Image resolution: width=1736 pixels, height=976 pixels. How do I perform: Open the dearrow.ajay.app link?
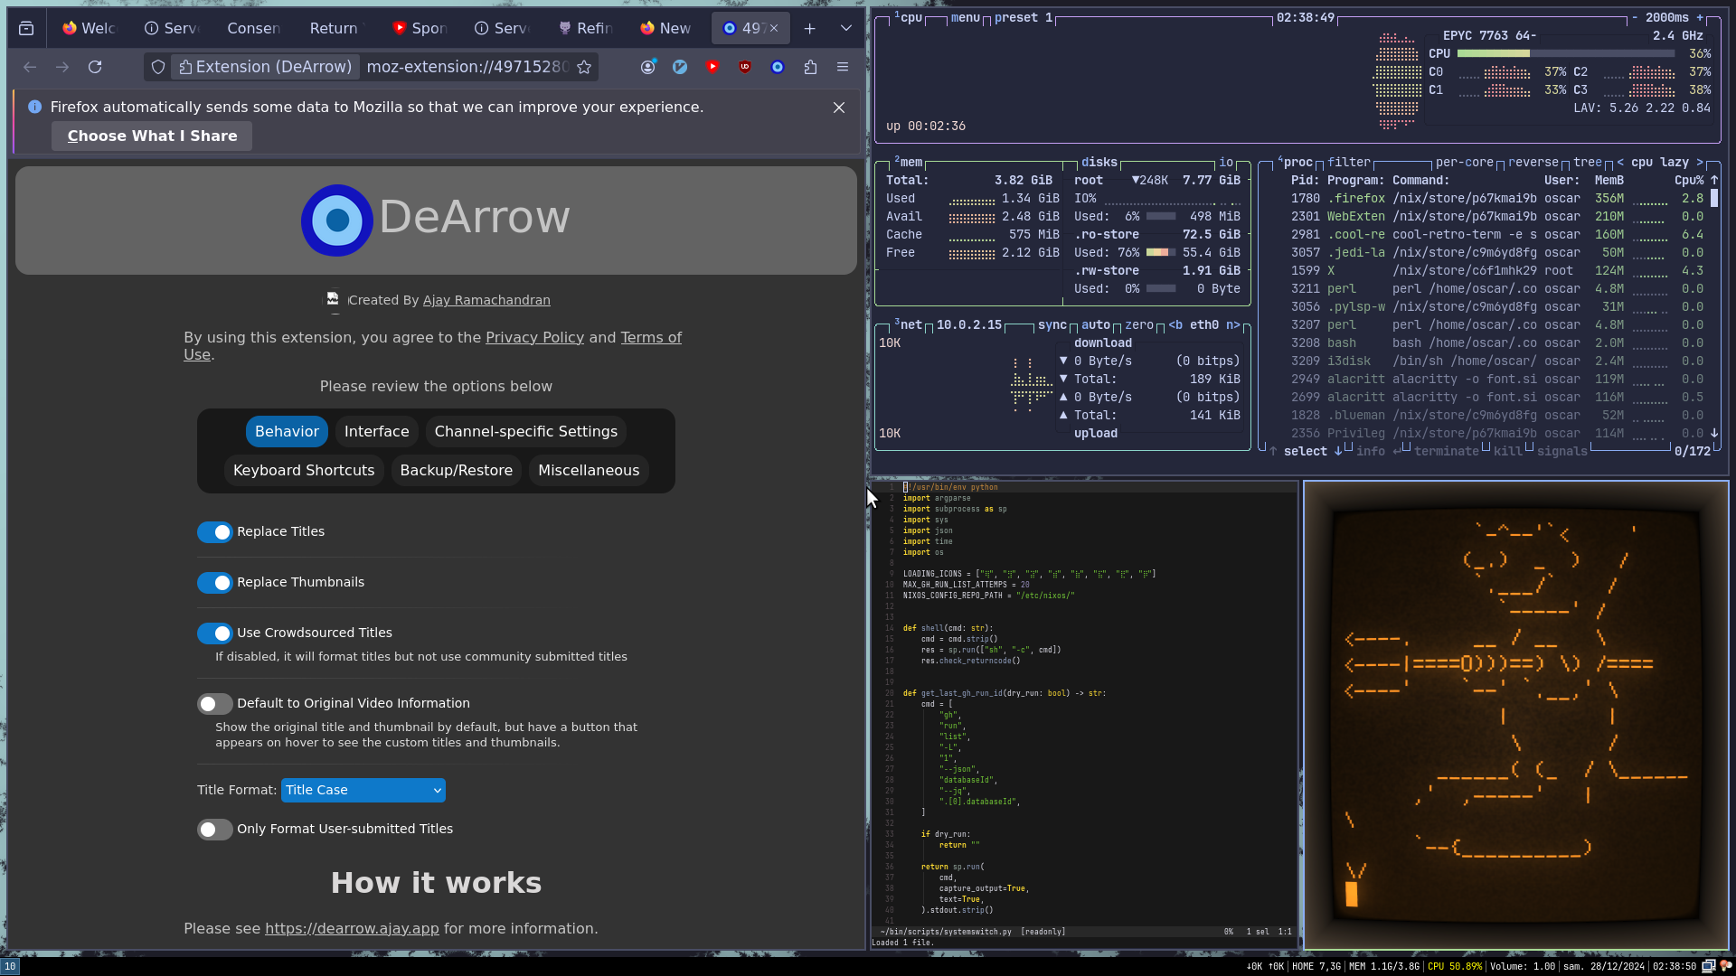352,929
